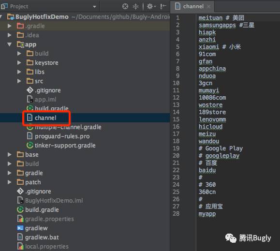Open tinker-support.gradle file
Viewport: 280px width, 251px height.
65,146
